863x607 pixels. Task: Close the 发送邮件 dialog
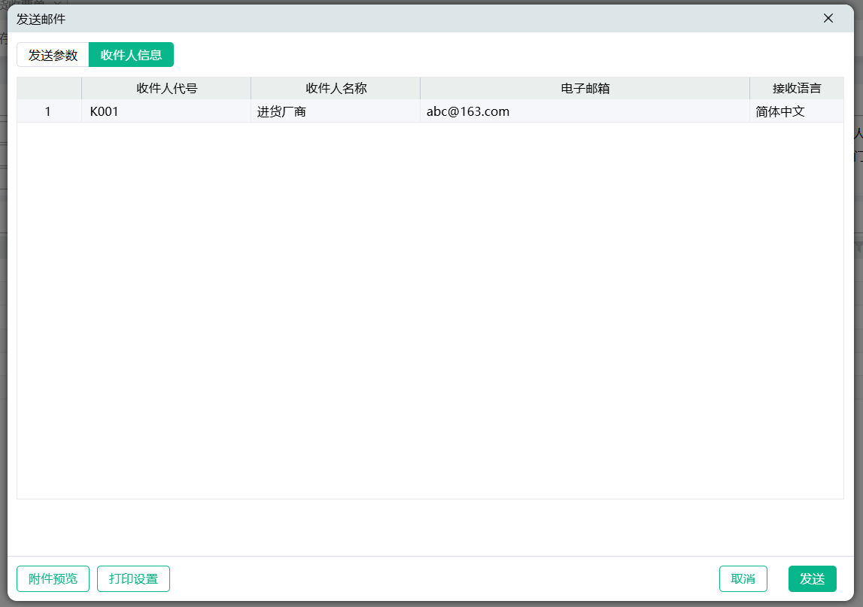(x=828, y=18)
